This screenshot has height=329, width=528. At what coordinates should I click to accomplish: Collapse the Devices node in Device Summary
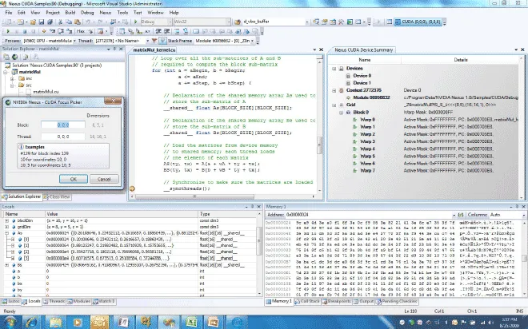334,68
